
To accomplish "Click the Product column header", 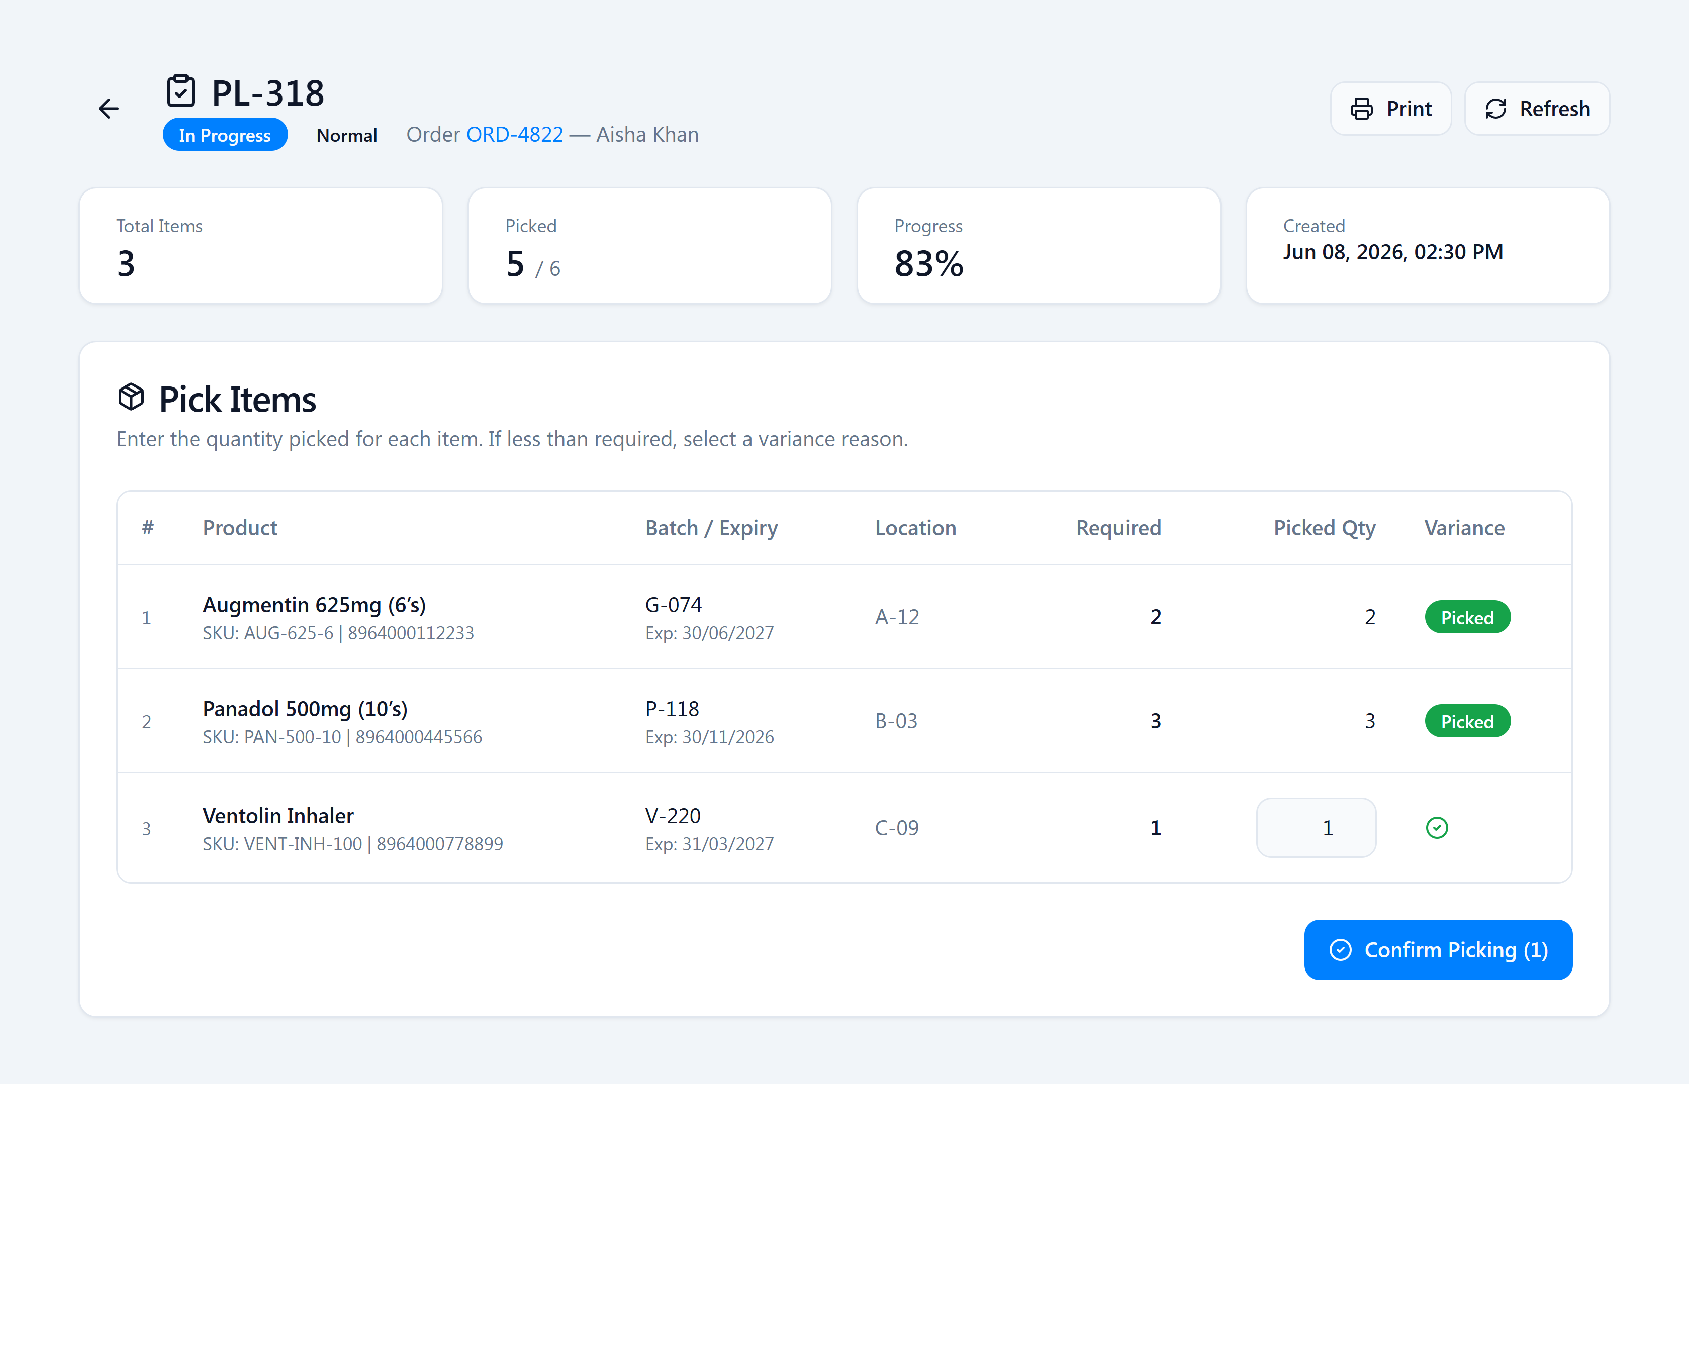I will [240, 528].
